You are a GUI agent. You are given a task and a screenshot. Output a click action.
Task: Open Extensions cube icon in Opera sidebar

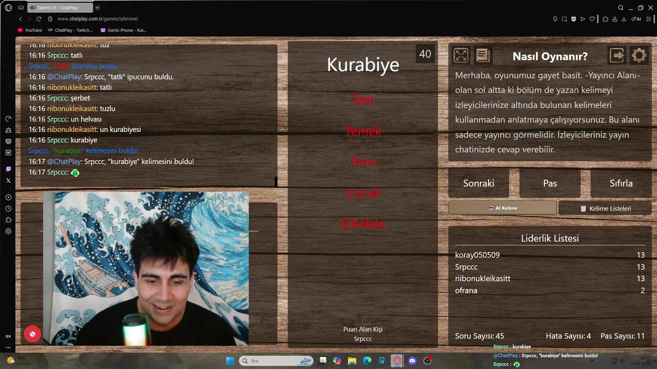tap(8, 220)
